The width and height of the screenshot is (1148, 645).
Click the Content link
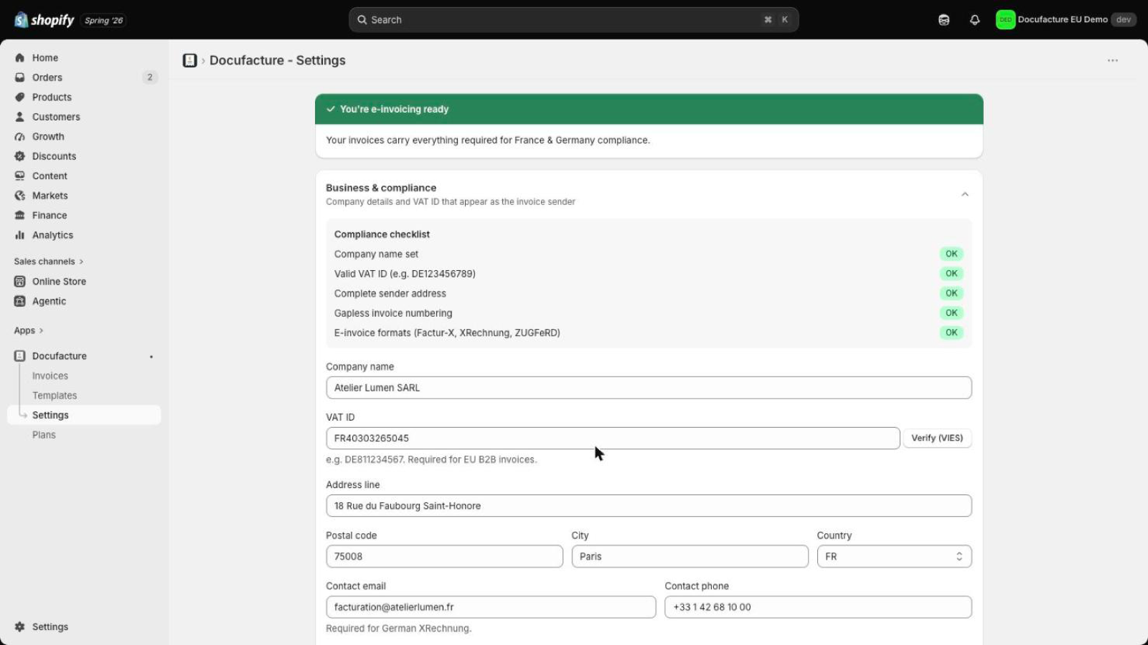pos(50,176)
